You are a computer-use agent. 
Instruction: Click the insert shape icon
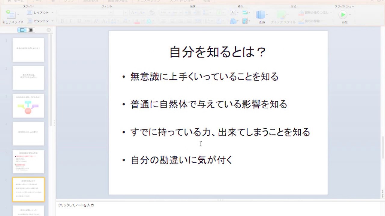coord(233,21)
